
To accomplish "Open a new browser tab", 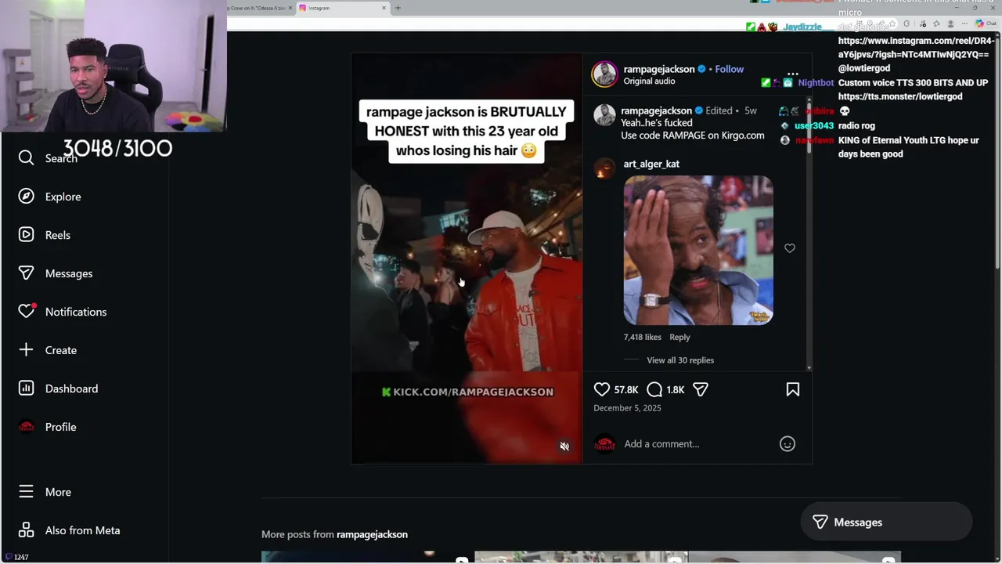I will pyautogui.click(x=398, y=8).
